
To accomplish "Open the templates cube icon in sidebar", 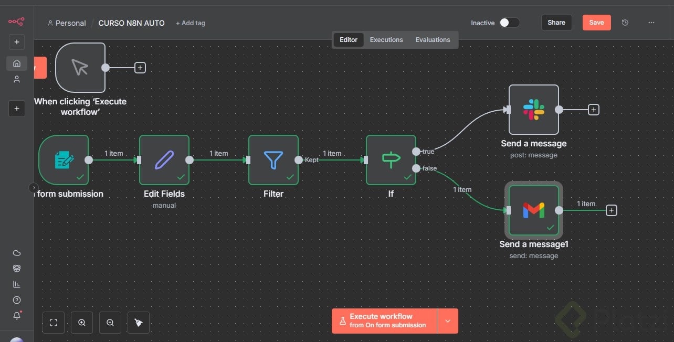I will click(x=17, y=269).
